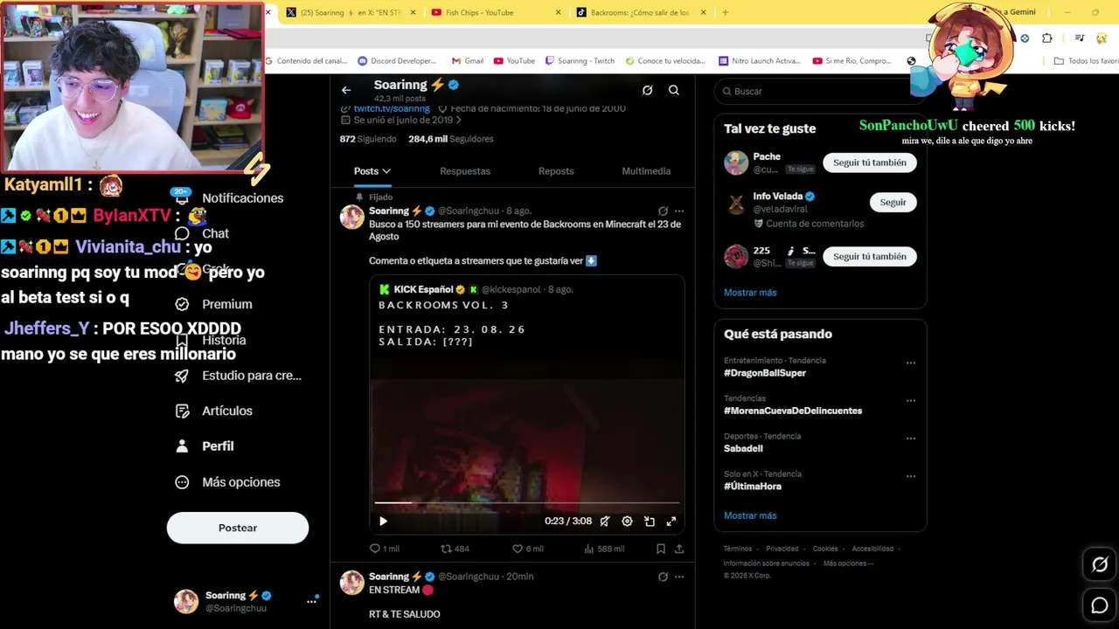Screen dimensions: 1119x629
Task: Open video settings gear icon
Action: pos(627,522)
